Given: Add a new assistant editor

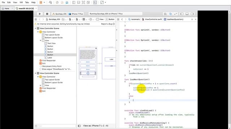Looking at the screenshot, I should (192, 19).
